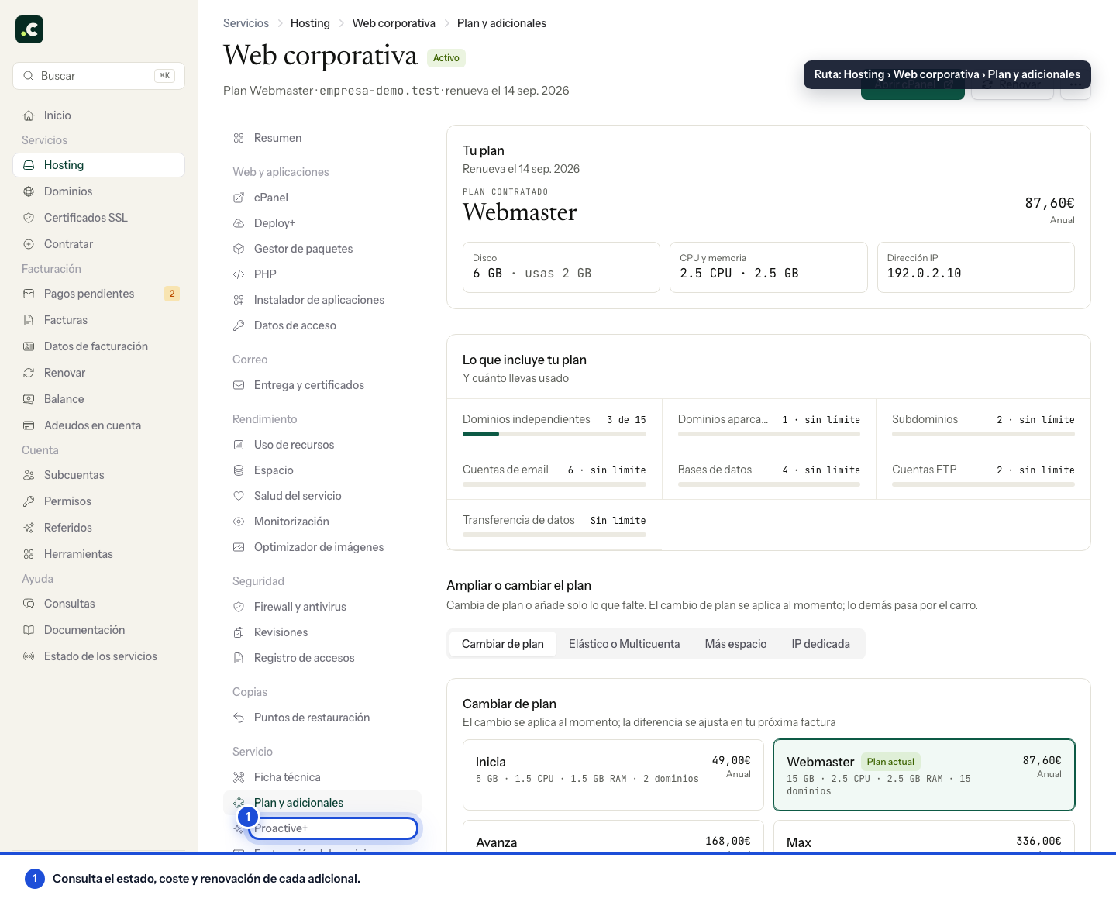
Task: Click the Datos de facturación icon
Action: click(x=29, y=346)
